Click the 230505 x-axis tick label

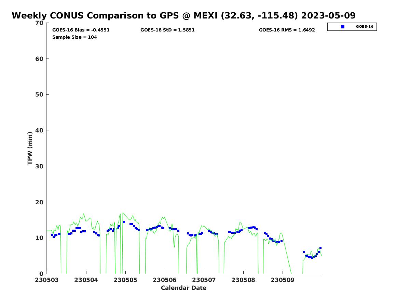[x=125, y=280]
